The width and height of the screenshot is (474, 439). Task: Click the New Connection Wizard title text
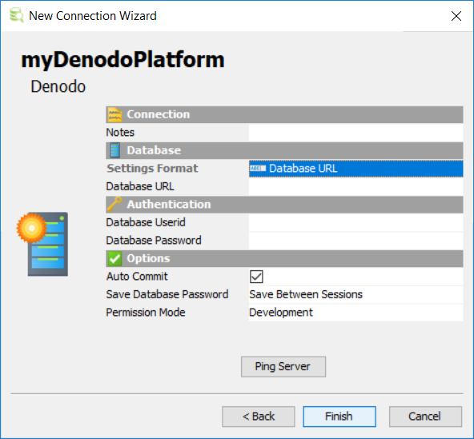point(93,16)
